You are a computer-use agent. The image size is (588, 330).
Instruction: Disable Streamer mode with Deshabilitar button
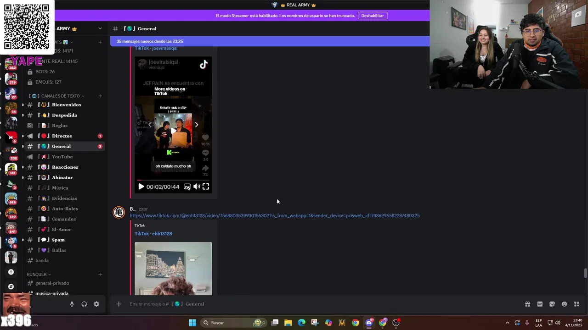pyautogui.click(x=373, y=16)
